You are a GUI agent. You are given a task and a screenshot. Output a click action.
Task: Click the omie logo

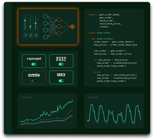coord(34,75)
